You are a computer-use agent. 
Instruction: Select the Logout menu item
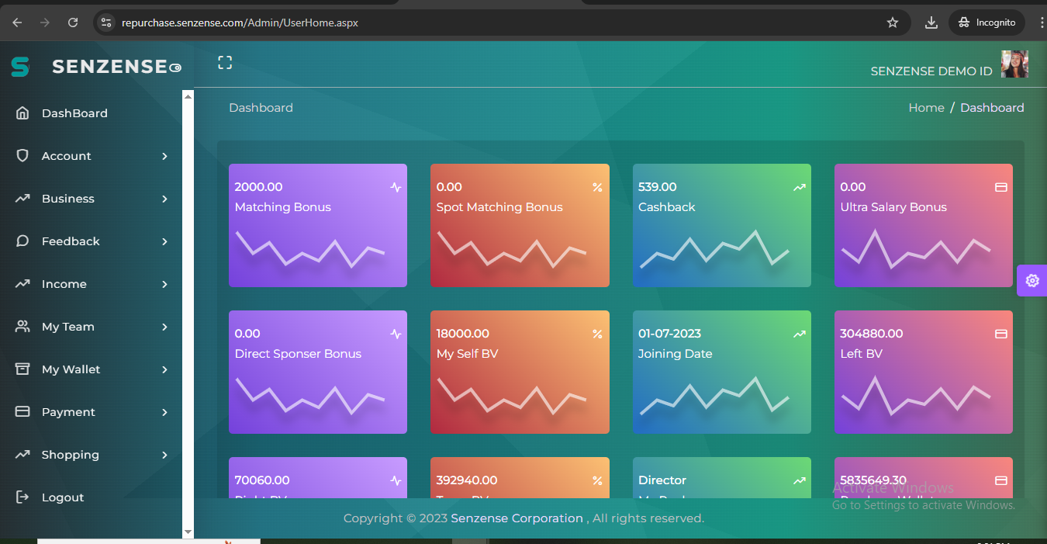click(91, 497)
